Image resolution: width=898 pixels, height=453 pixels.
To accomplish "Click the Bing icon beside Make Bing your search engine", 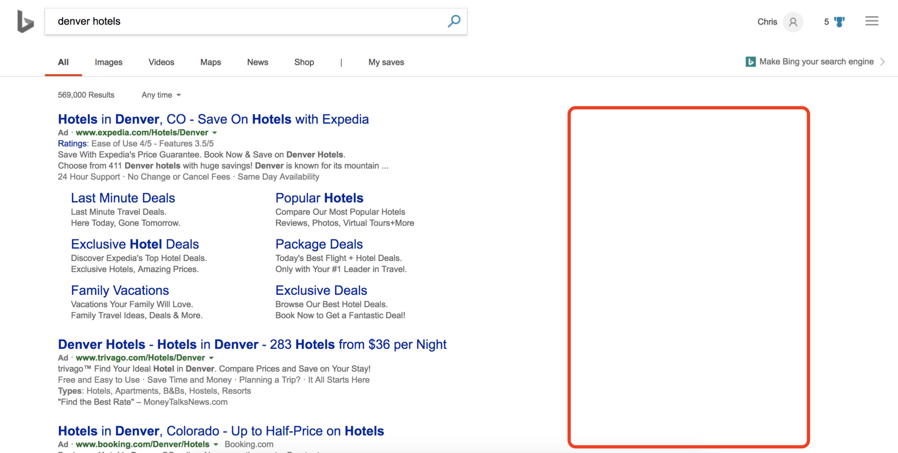I will point(750,62).
